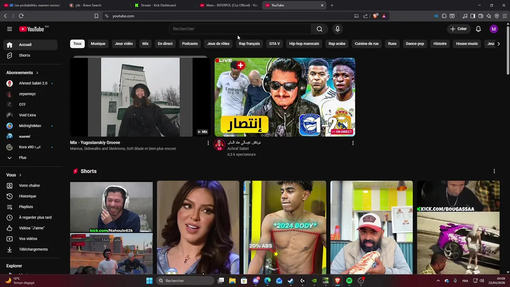Viewport: 510px width, 287px height.
Task: Open Steam from the taskbar
Action: [291, 281]
